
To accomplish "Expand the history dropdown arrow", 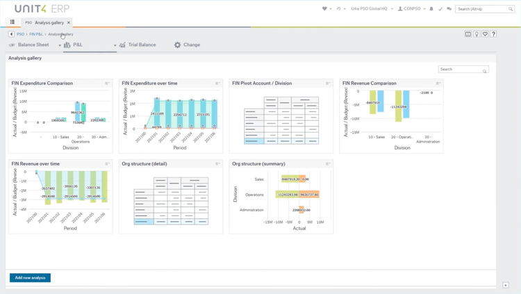I will tap(345, 9).
